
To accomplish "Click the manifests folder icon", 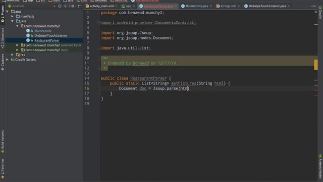I will tap(18, 16).
